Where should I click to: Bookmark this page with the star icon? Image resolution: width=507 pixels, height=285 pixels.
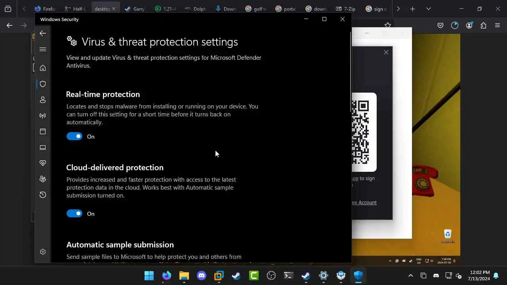point(388,25)
